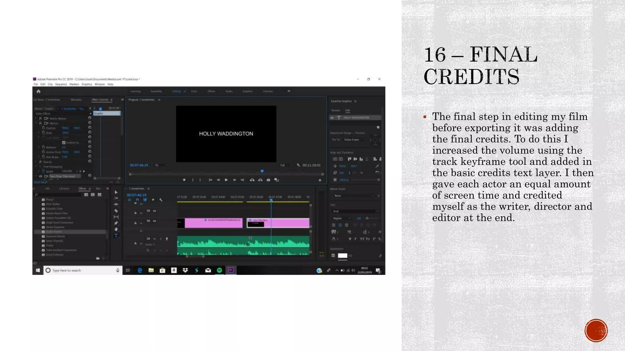Open the File menu
Screen dimensions: 625x351
point(36,84)
